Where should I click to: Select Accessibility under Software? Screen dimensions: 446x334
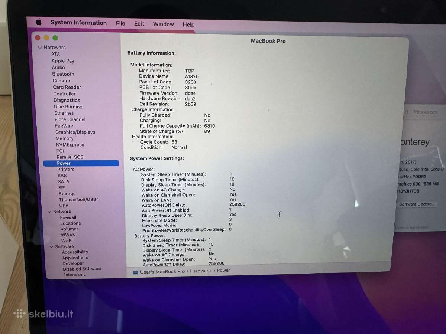[75, 252]
